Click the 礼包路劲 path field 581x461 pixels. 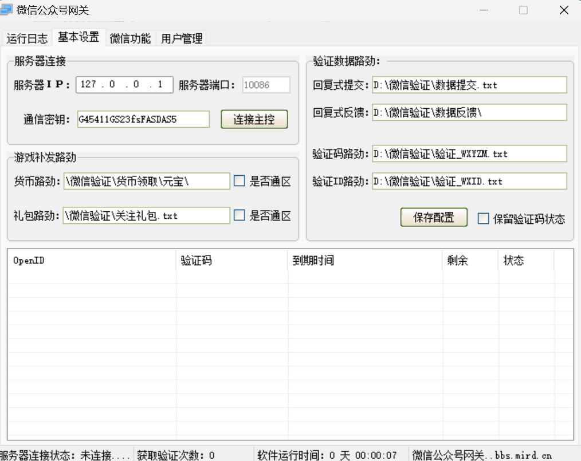click(x=146, y=215)
